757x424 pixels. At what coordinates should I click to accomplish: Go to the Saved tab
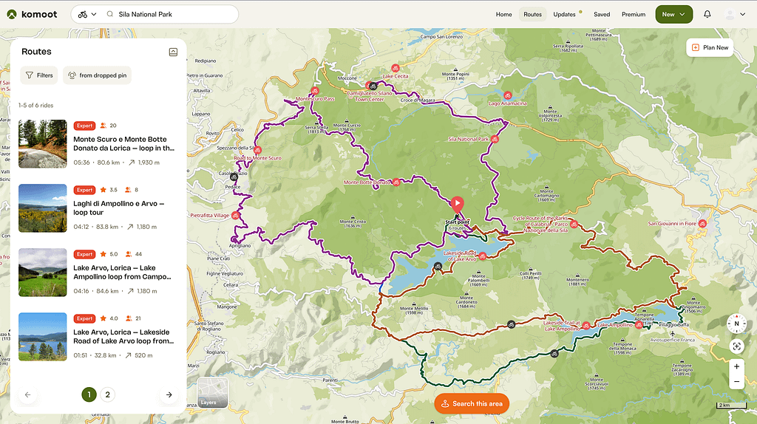pos(602,14)
